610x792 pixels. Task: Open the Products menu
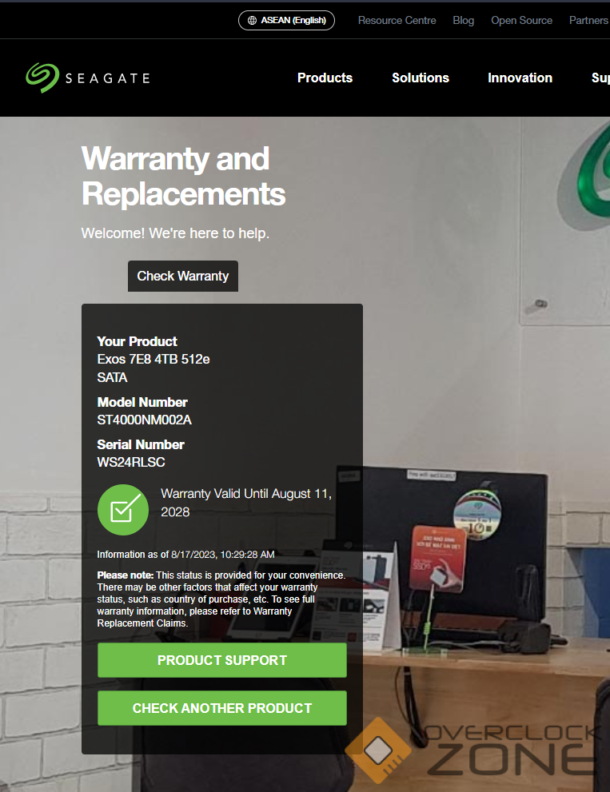click(325, 78)
